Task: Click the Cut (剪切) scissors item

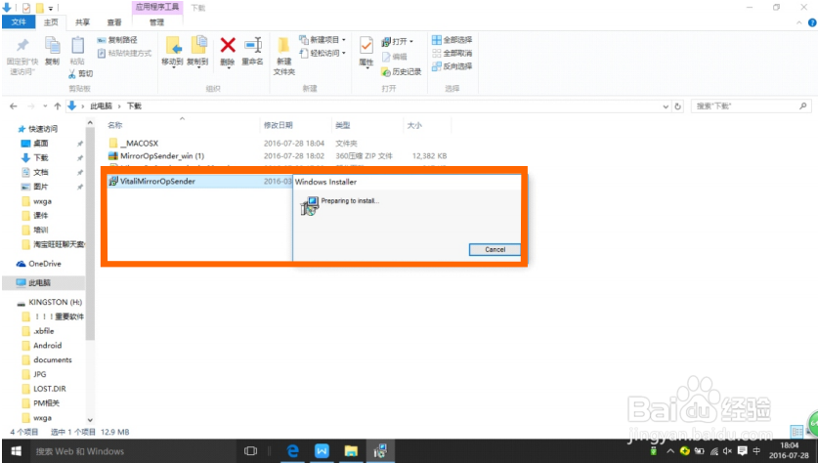Action: [80, 73]
